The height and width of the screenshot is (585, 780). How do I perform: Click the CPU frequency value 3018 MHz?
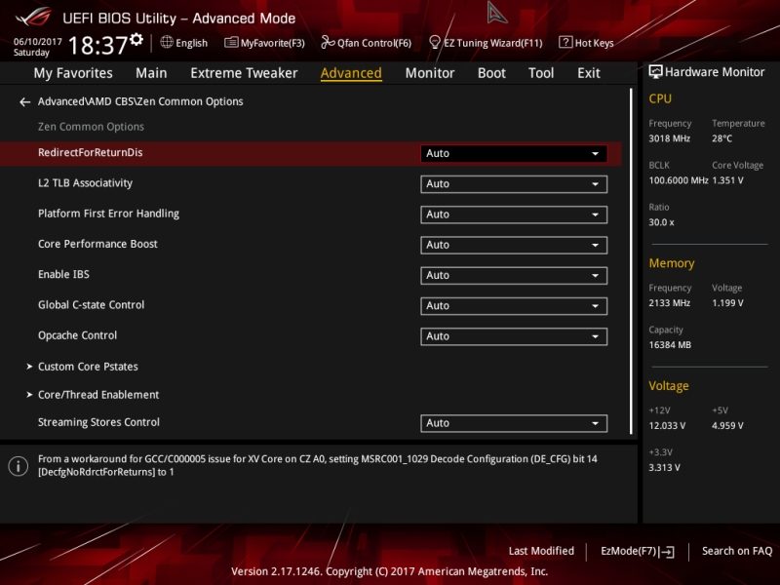669,138
